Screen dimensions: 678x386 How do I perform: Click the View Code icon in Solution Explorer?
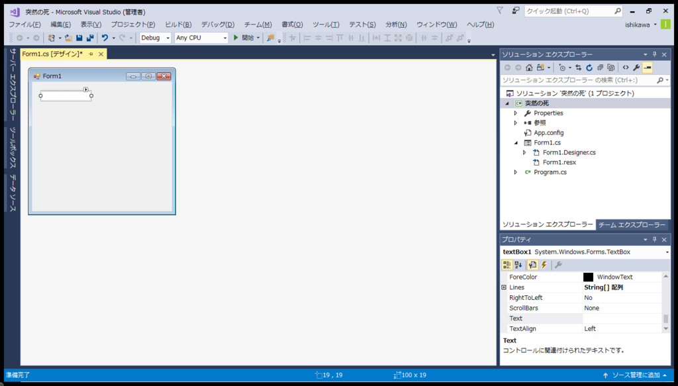click(625, 68)
